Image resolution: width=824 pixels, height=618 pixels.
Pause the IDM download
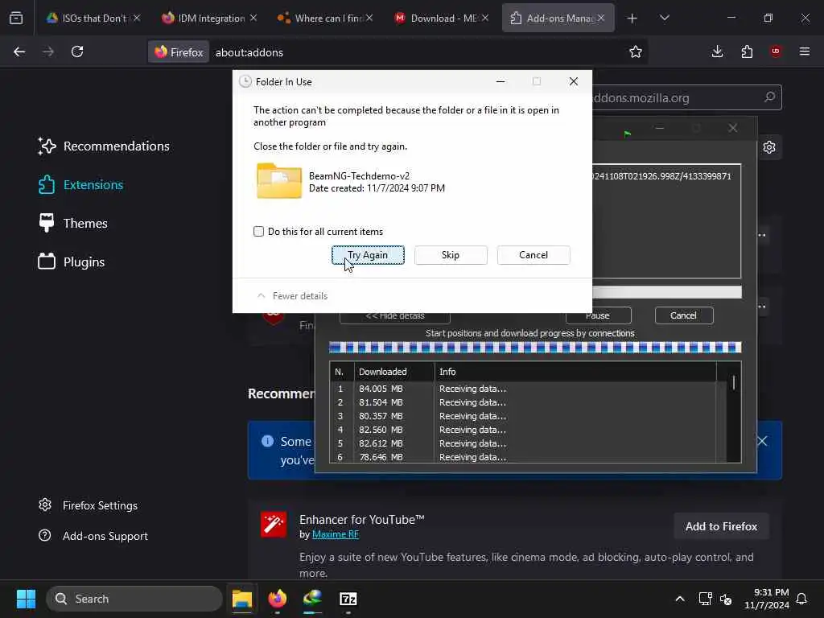[x=598, y=315]
